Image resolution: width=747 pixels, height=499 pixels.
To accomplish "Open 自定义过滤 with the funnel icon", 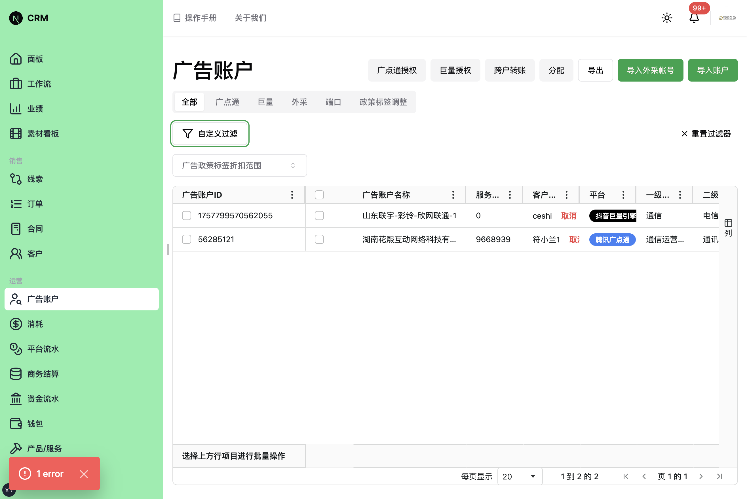I will (x=209, y=134).
